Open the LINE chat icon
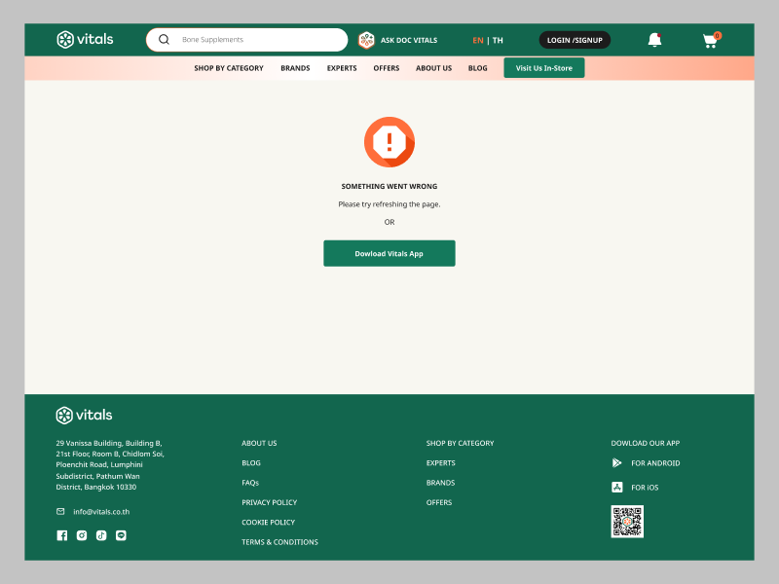The width and height of the screenshot is (779, 584). click(x=121, y=535)
